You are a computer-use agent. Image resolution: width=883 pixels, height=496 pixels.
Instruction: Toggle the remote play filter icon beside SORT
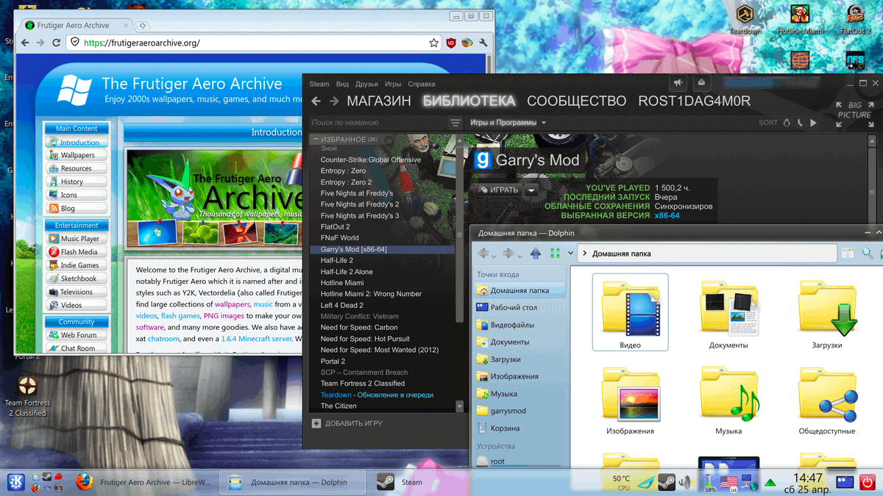(x=800, y=122)
